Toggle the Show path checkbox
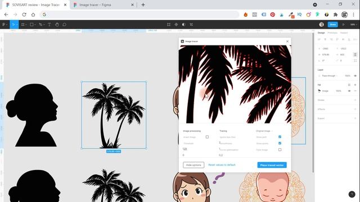This screenshot has width=360, height=202. tap(280, 137)
